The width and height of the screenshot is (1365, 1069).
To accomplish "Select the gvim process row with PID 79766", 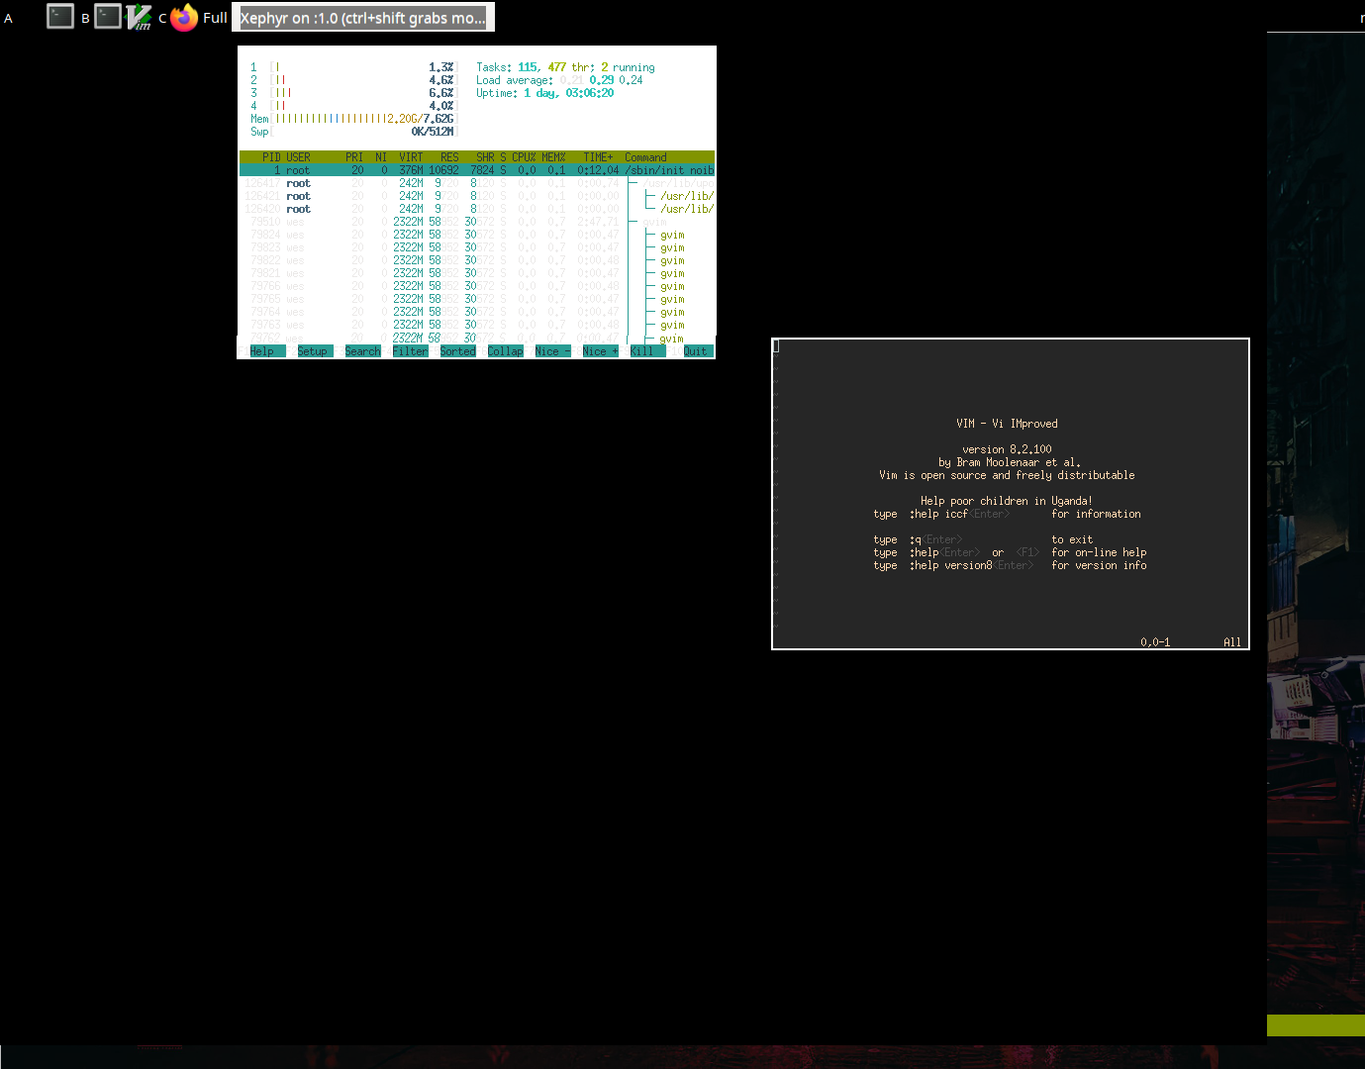I will [477, 286].
